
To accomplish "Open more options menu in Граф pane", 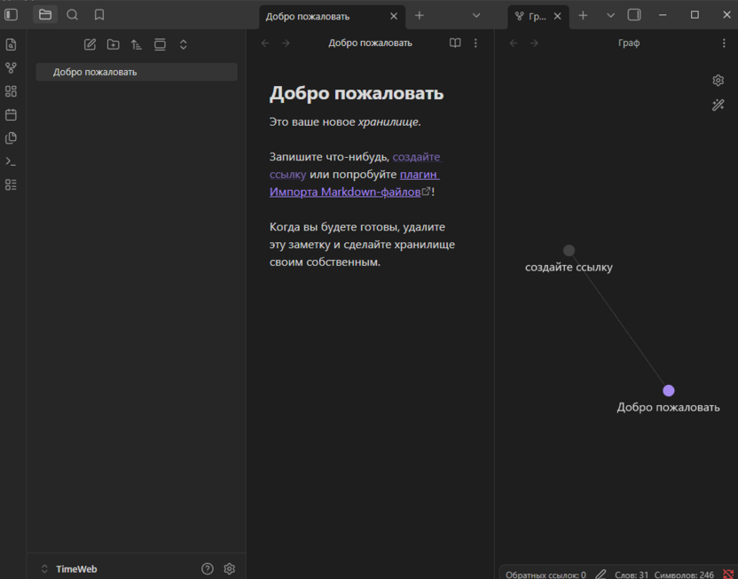I will pos(724,43).
